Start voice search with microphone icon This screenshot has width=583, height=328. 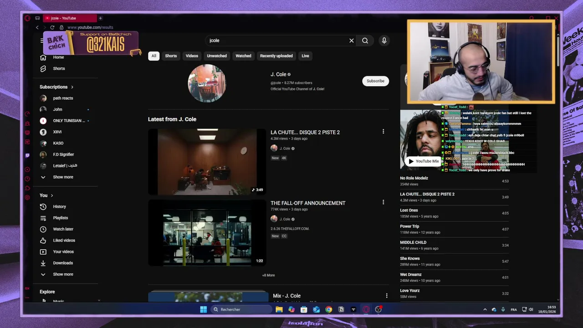384,41
